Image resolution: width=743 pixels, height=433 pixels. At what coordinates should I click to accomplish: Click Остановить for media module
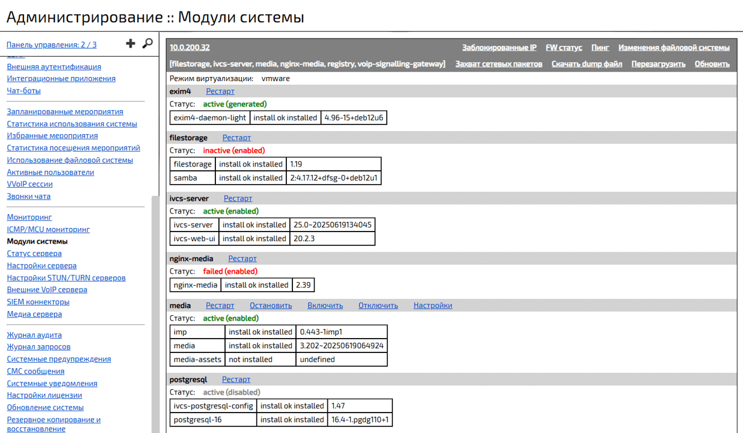(271, 306)
